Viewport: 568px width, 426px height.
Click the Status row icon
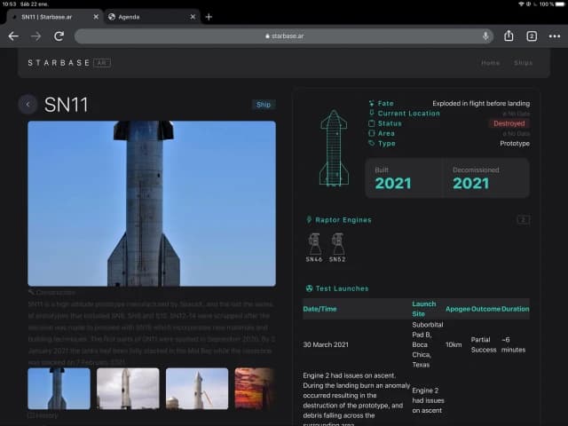click(x=371, y=123)
